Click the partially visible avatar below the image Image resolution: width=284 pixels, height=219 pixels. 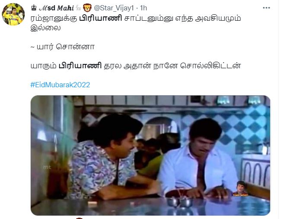(79, 218)
